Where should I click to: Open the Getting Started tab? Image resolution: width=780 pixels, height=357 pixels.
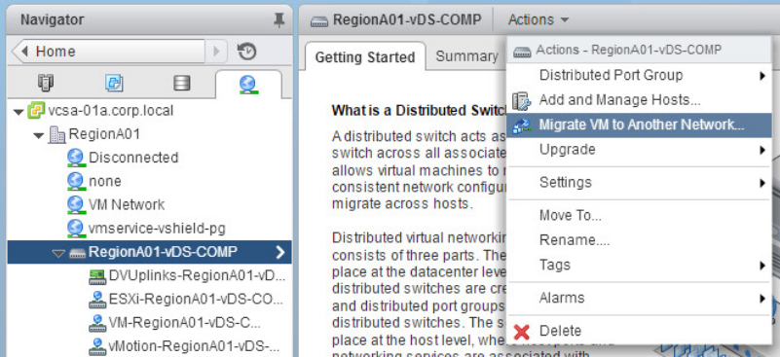click(x=365, y=57)
